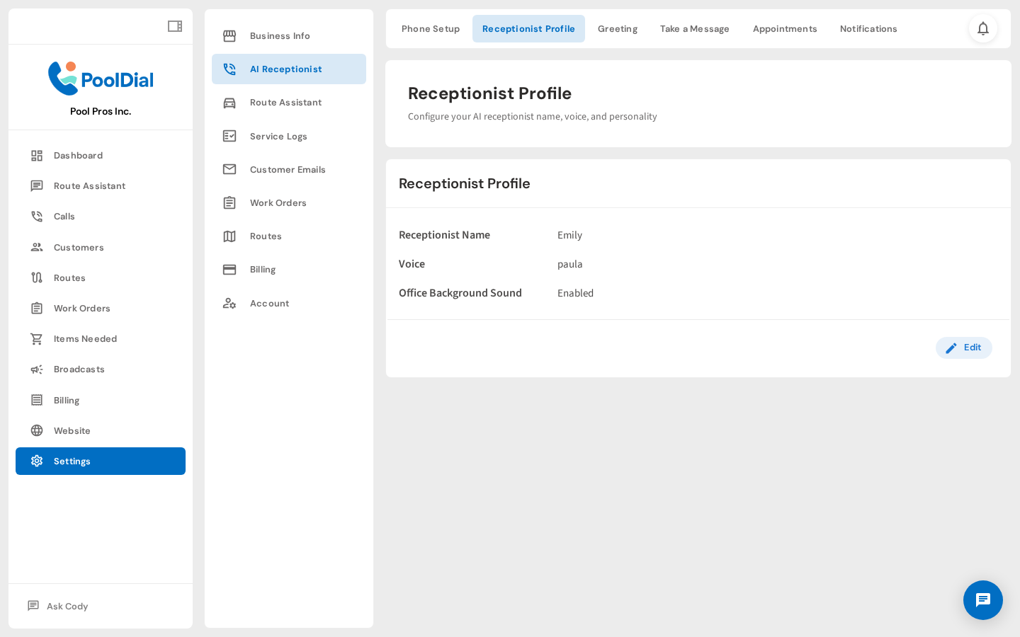Open the Customer Emails settings section

(x=288, y=169)
